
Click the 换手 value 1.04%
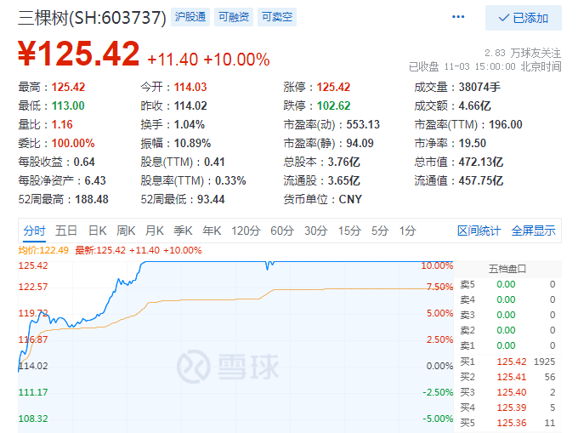[x=189, y=125]
